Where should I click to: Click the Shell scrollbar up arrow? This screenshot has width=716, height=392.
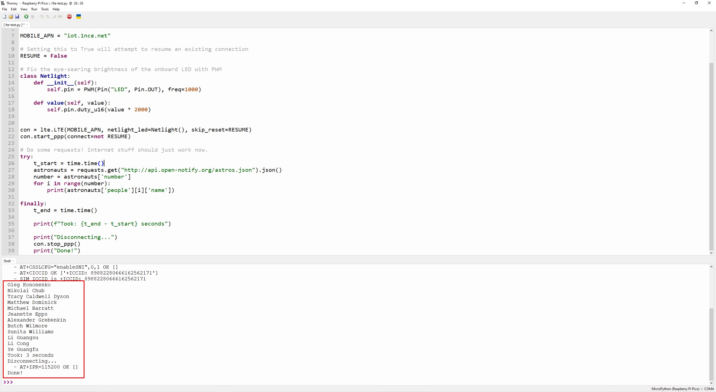click(711, 267)
